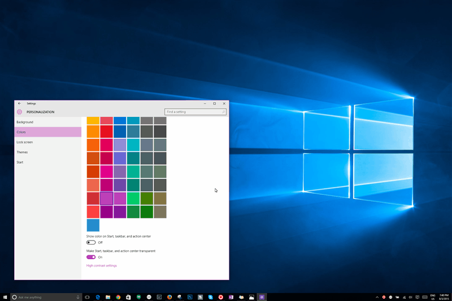The height and width of the screenshot is (301, 452).
Task: Open Themes in the sidebar
Action: point(48,152)
